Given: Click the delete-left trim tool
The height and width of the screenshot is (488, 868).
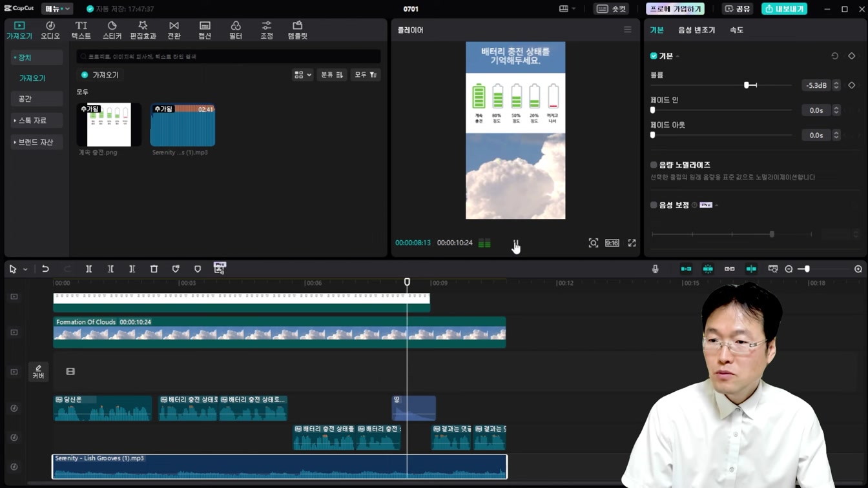Looking at the screenshot, I should [x=110, y=269].
